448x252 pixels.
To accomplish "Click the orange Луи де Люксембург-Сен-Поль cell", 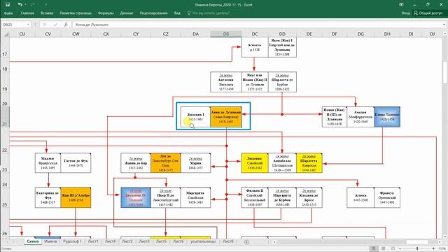I will [165, 163].
